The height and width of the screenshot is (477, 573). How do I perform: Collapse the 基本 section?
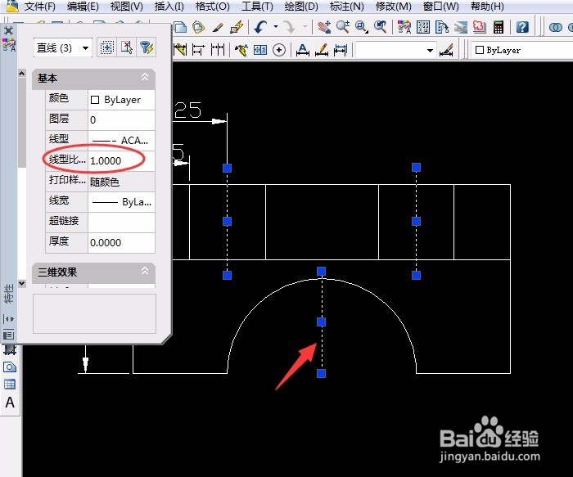pos(145,77)
